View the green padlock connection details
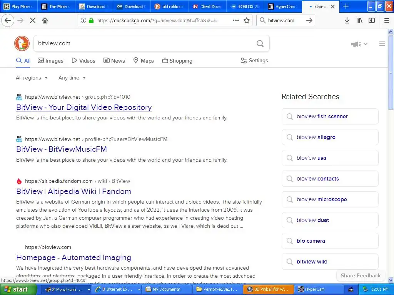Viewport: 394px width, 295px height. tap(91, 20)
